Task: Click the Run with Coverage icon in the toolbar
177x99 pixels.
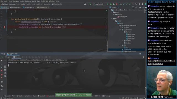Action: click(x=114, y=4)
